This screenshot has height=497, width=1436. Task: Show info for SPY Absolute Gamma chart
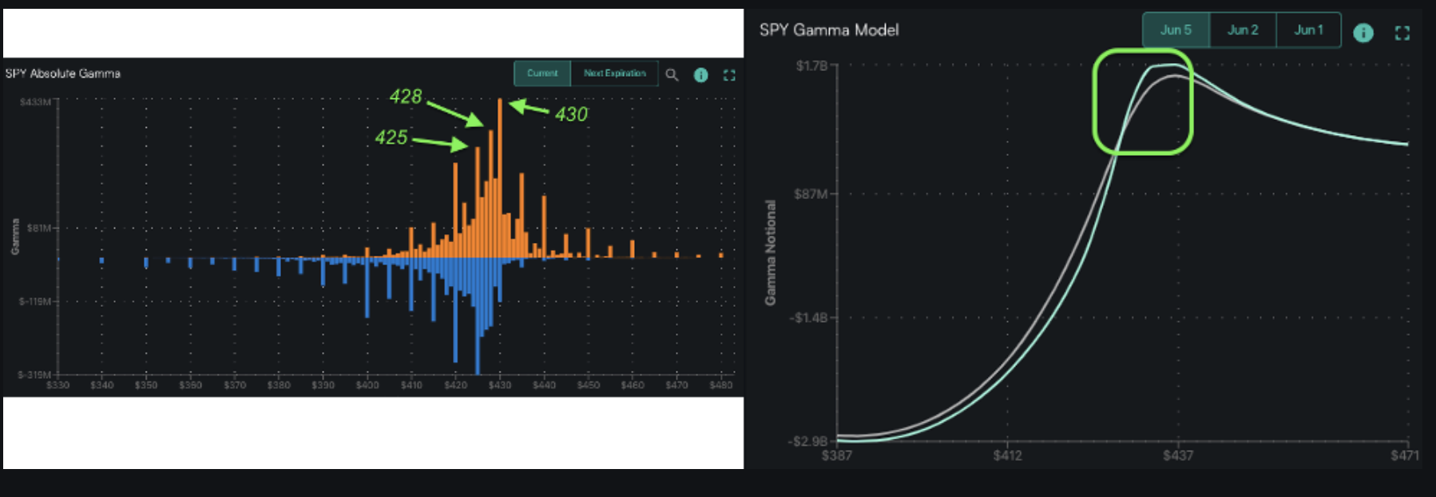700,74
